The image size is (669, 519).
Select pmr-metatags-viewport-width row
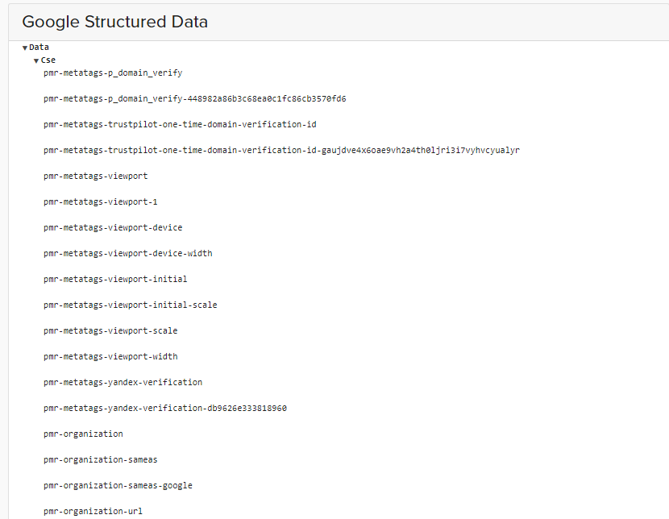pyautogui.click(x=110, y=356)
